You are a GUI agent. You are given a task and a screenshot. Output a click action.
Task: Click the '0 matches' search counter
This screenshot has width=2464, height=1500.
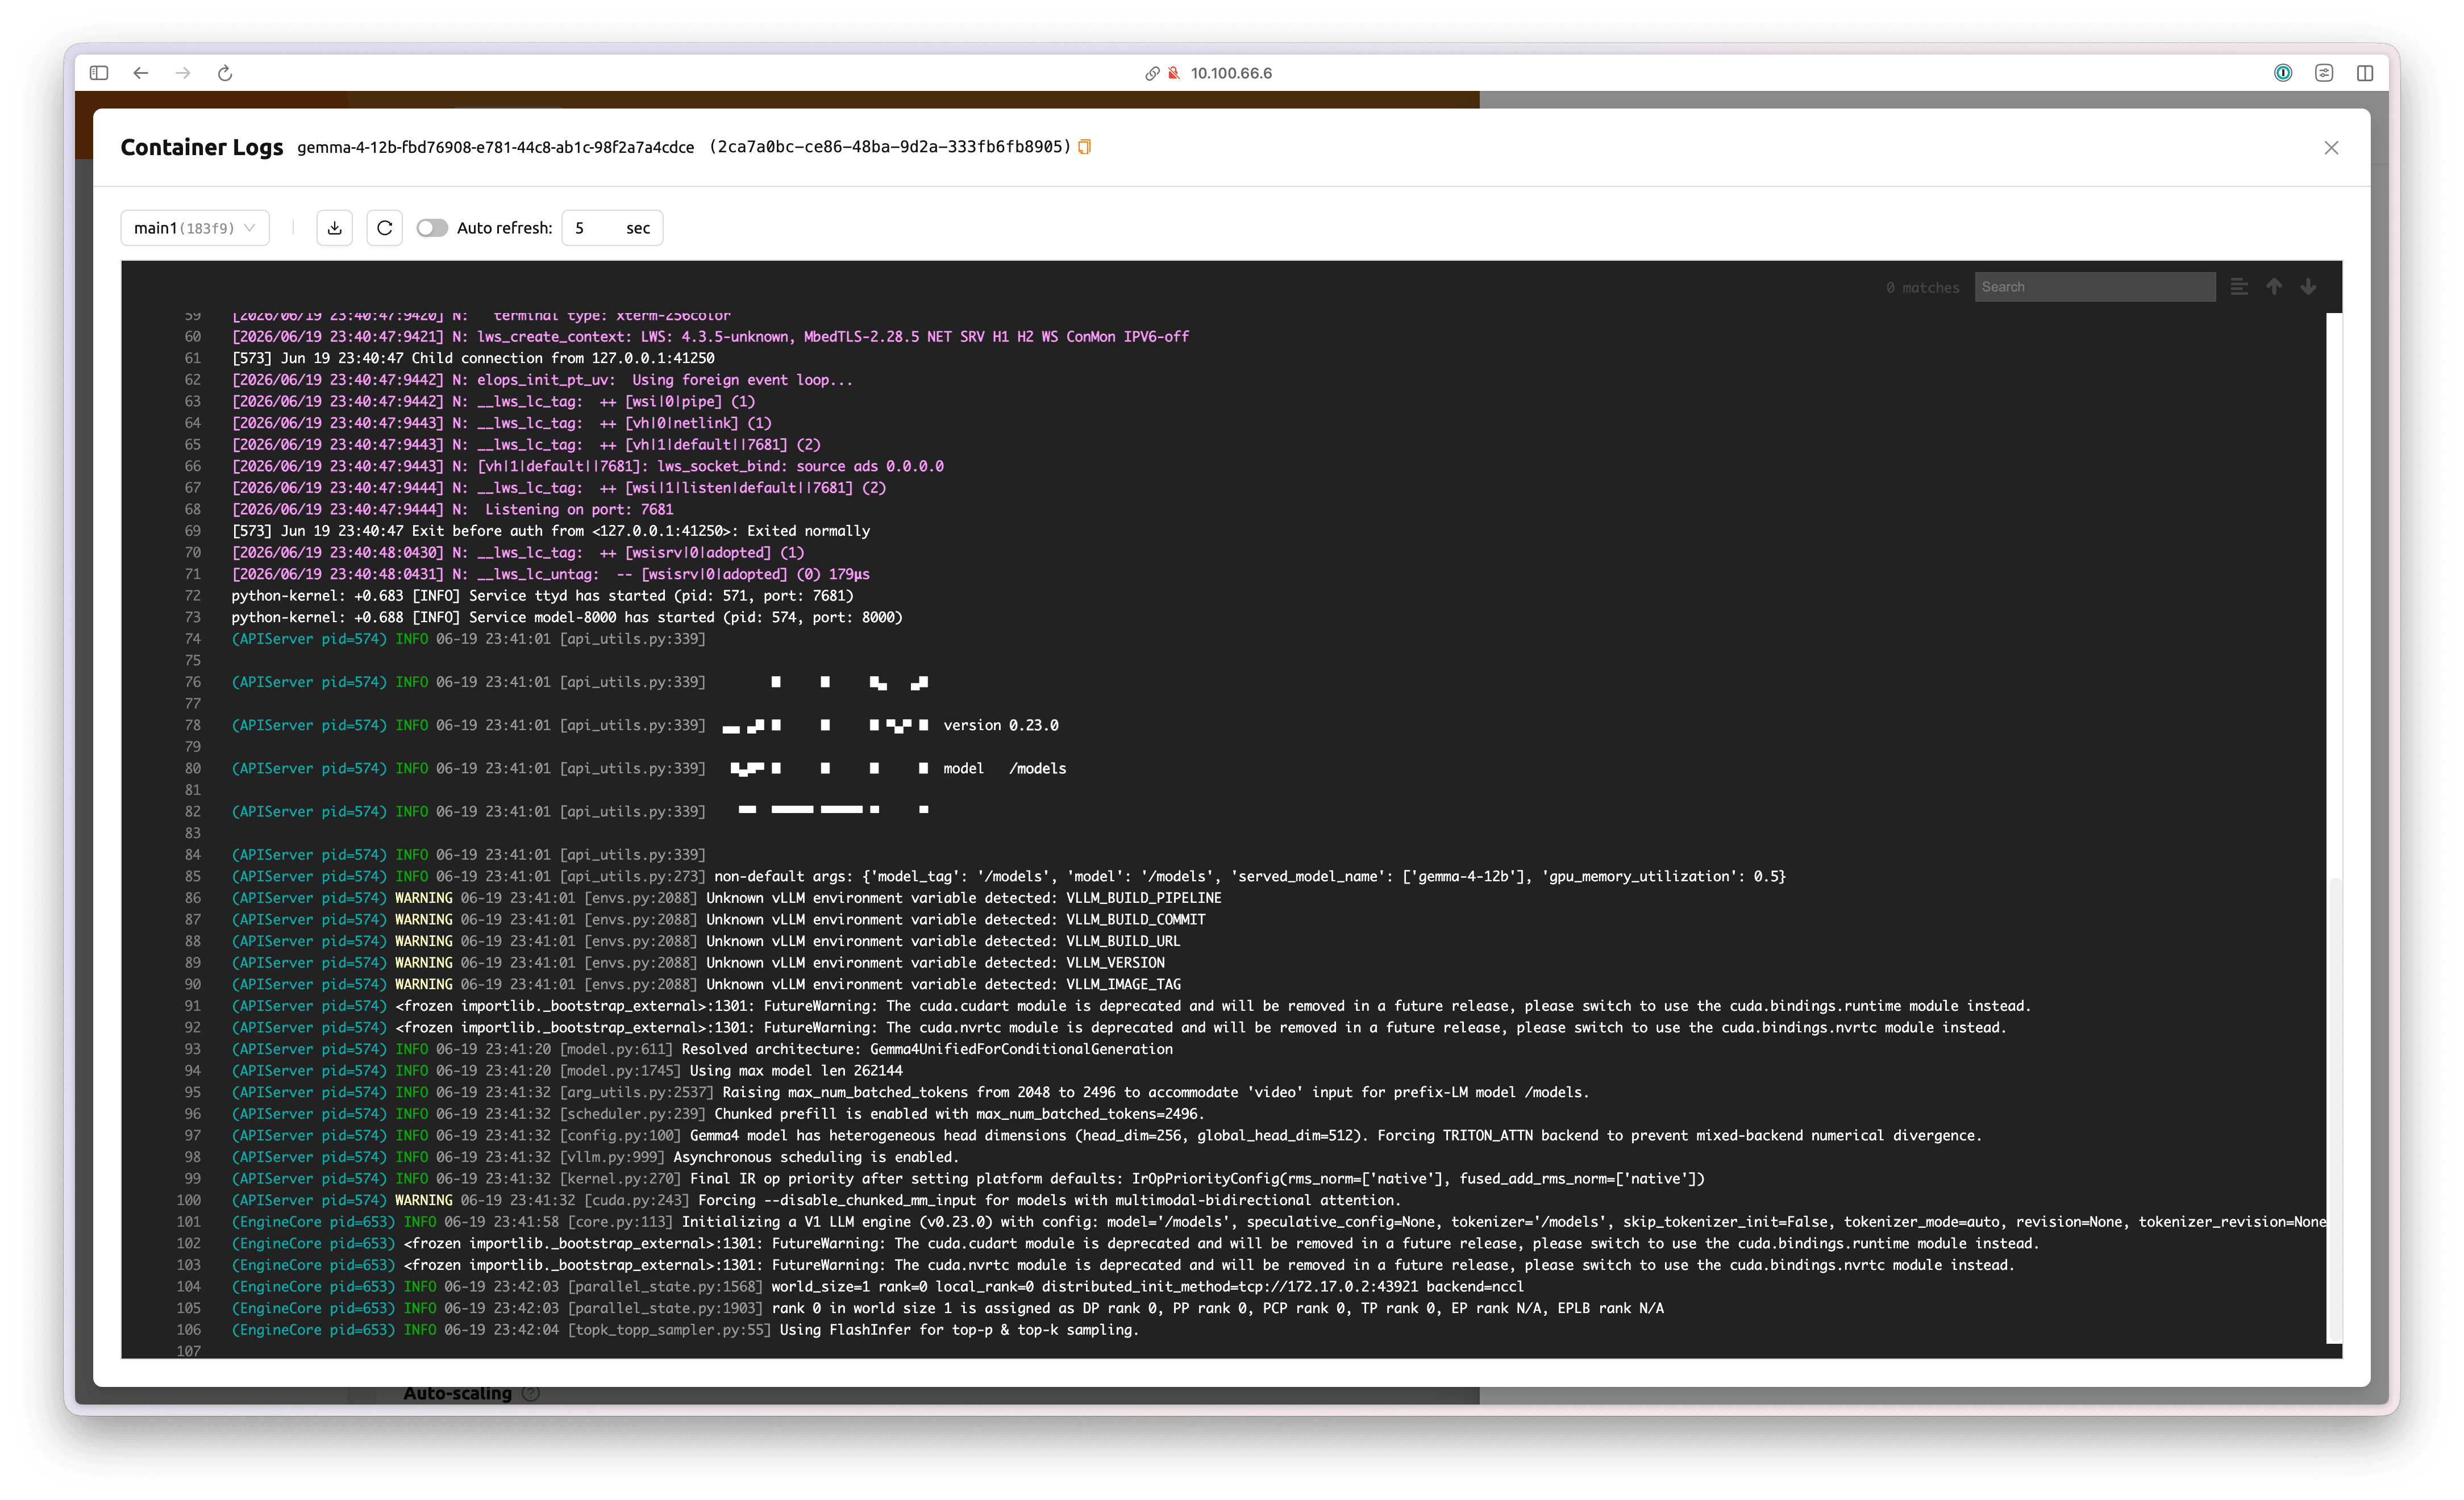pos(1922,288)
